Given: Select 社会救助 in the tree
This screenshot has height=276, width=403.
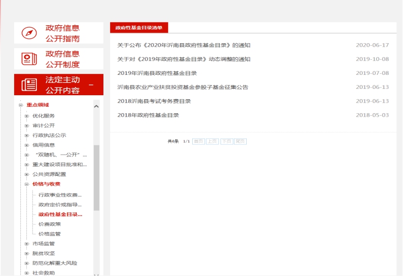Looking at the screenshot, I should (44, 273).
